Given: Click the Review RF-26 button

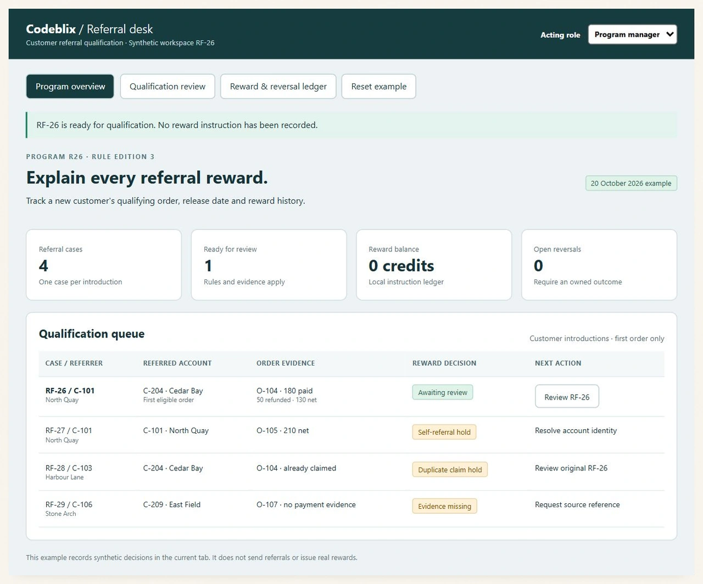Looking at the screenshot, I should (567, 397).
